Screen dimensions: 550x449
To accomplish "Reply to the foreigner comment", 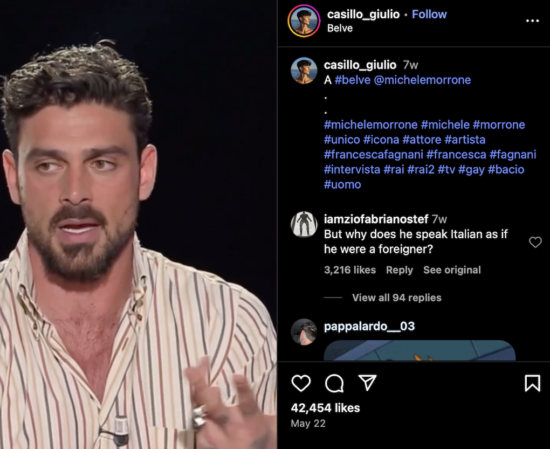I will 399,270.
